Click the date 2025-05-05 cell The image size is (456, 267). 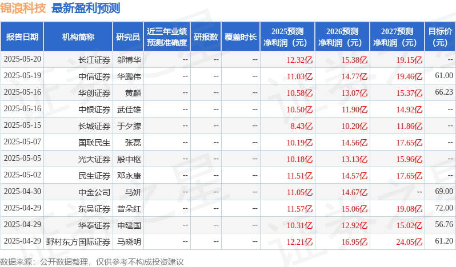22,159
